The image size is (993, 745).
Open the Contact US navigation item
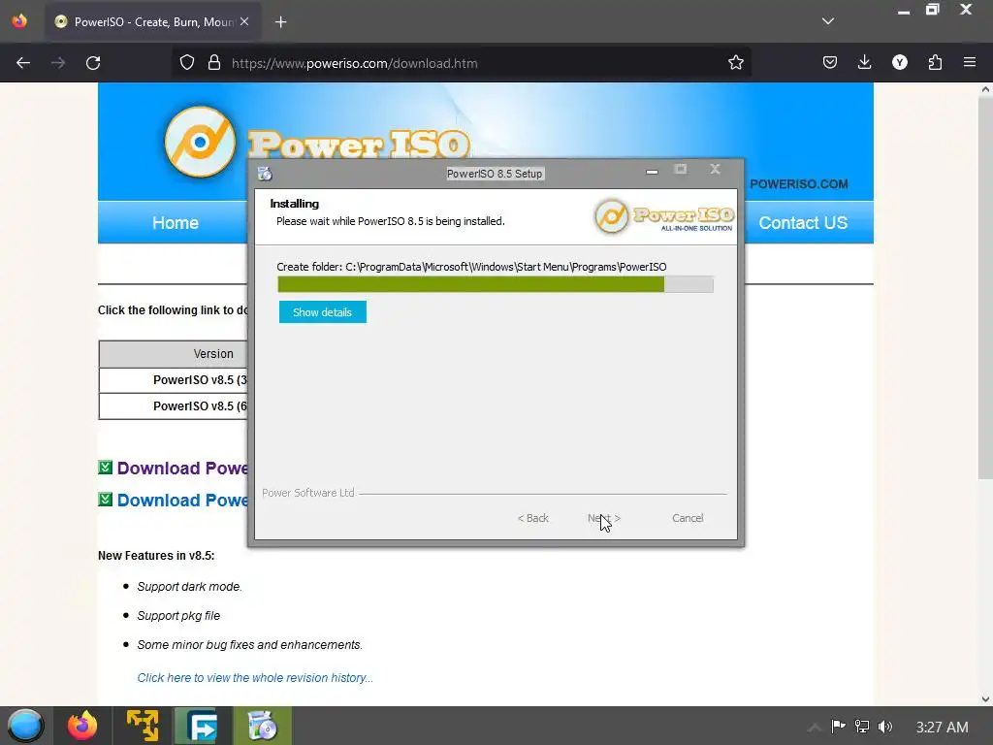click(x=803, y=223)
